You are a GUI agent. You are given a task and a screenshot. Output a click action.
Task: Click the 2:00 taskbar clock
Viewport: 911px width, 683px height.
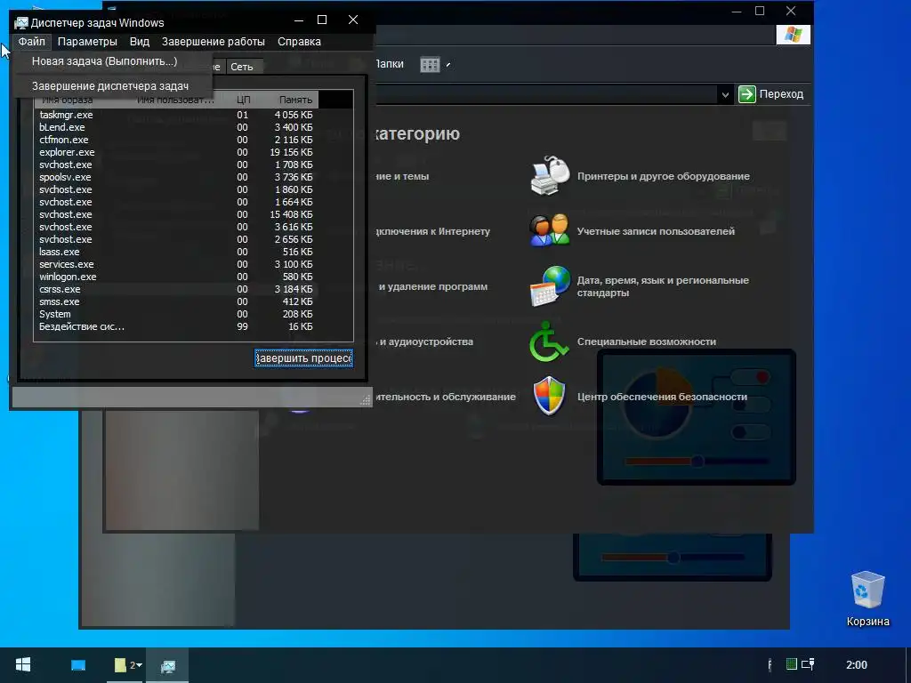[857, 665]
